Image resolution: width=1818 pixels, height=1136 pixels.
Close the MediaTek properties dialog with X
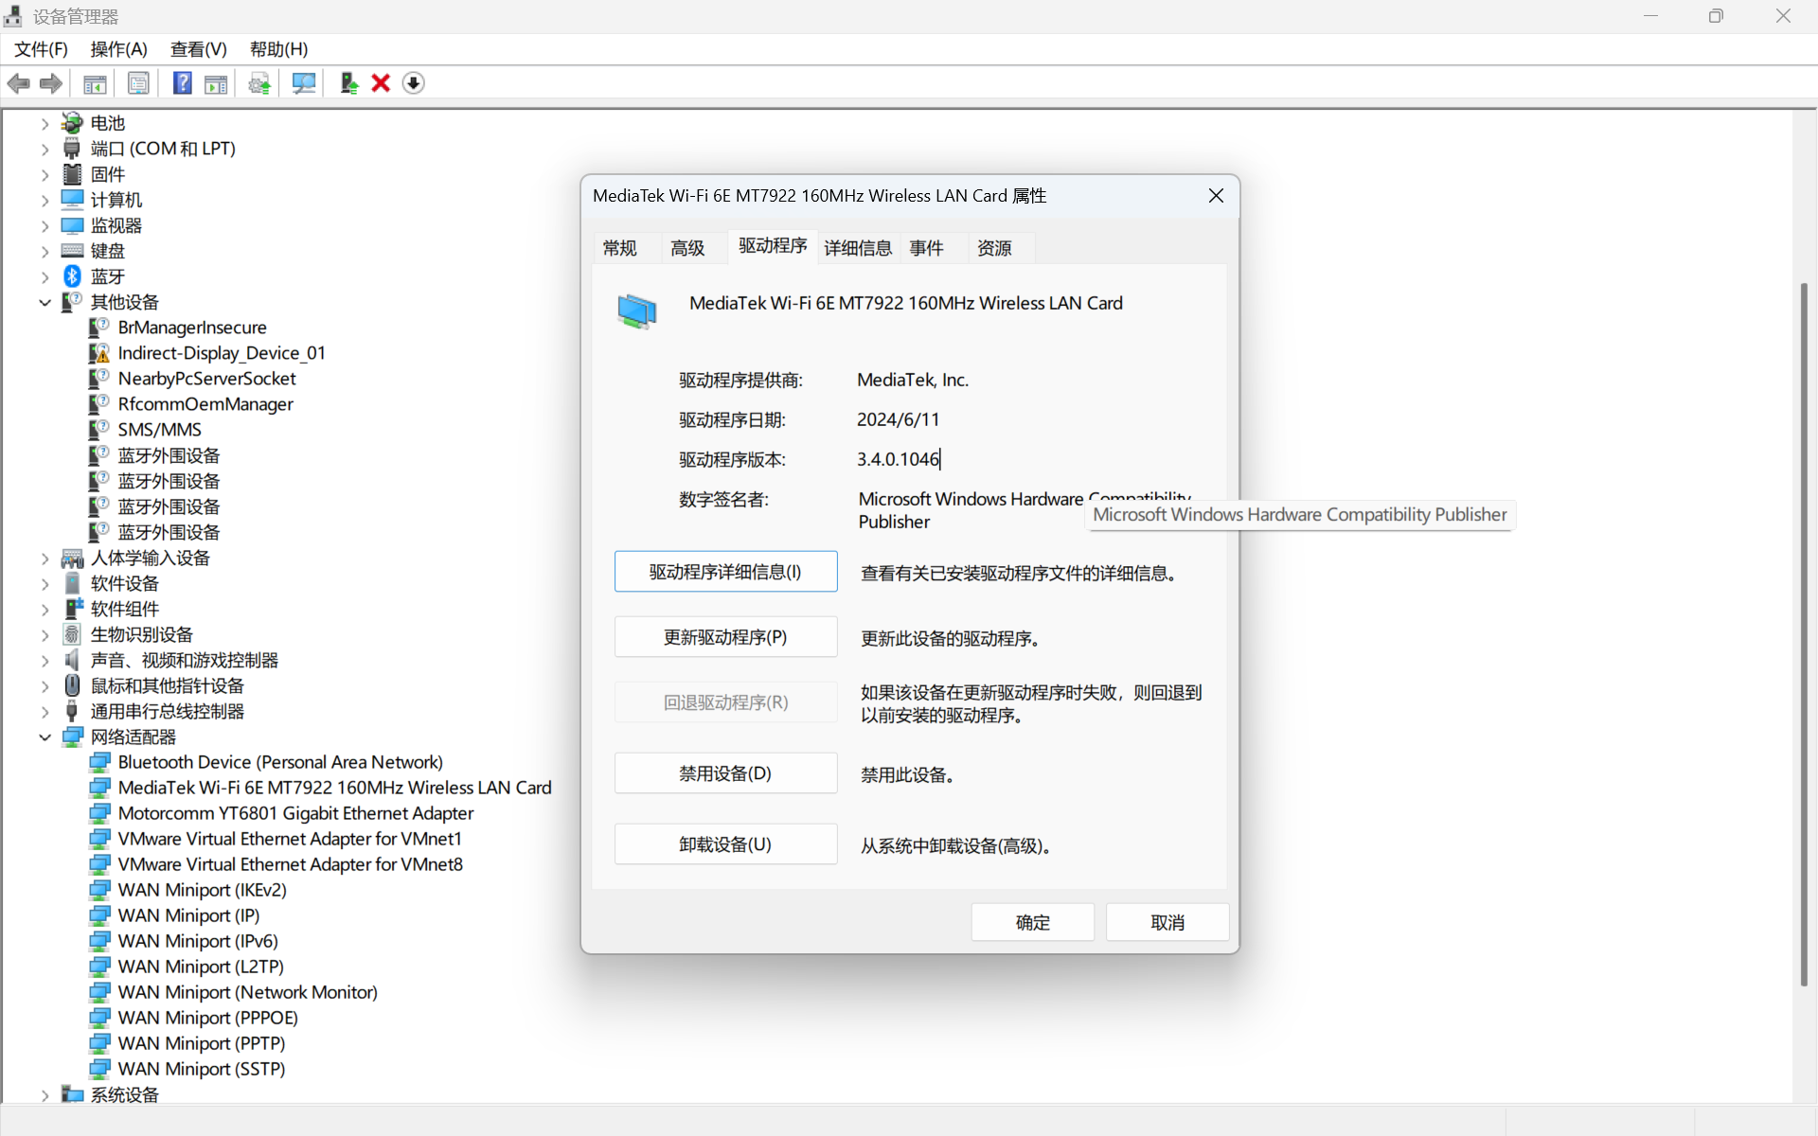coord(1216,195)
